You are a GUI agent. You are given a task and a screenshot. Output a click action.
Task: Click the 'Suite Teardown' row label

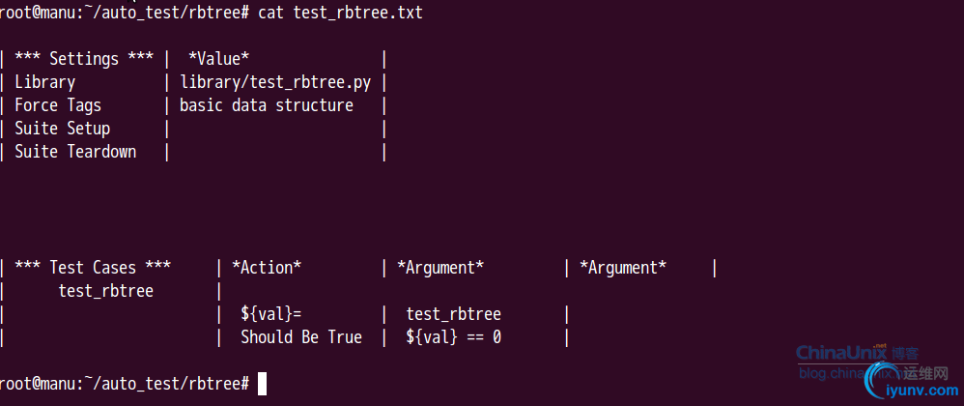(75, 152)
